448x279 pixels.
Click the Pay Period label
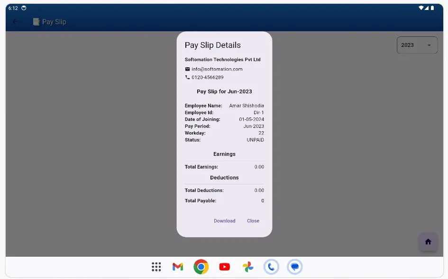click(197, 126)
